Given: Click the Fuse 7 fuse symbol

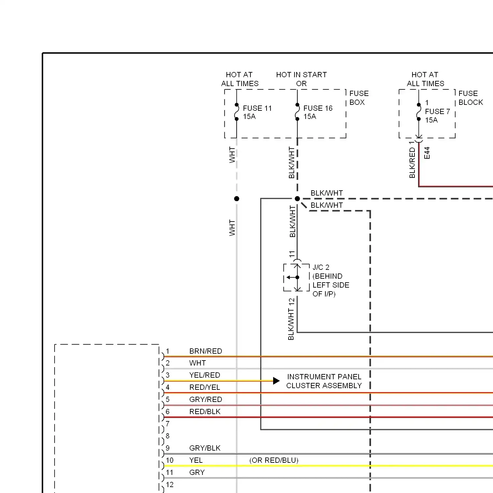Looking at the screenshot, I should [x=419, y=112].
